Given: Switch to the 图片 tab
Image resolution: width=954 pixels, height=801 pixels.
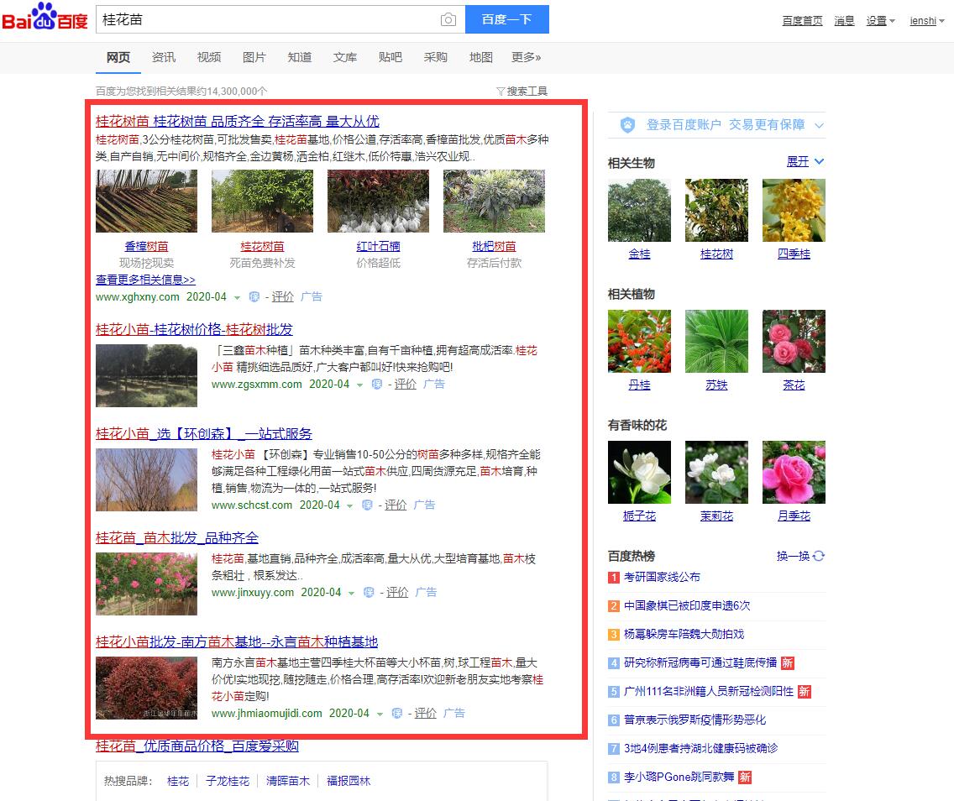Looking at the screenshot, I should click(254, 57).
